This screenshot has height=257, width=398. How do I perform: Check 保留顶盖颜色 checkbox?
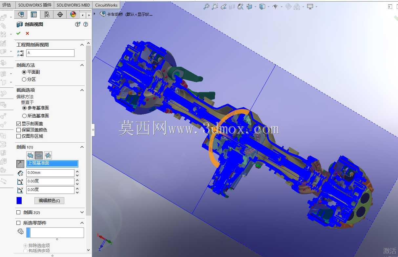click(x=19, y=130)
